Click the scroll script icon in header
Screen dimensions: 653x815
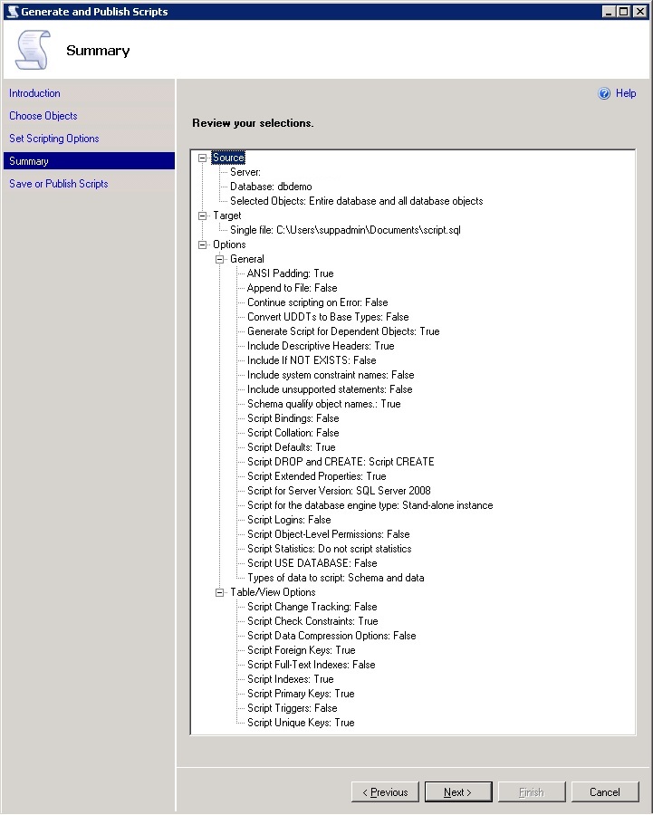pos(33,50)
